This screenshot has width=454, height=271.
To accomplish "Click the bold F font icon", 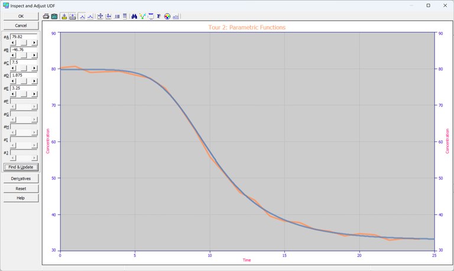I will [x=158, y=17].
